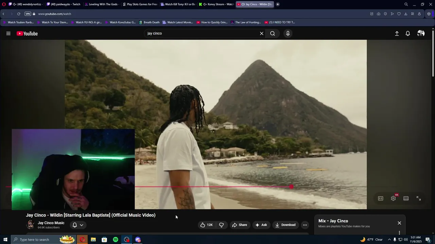Dislike the video
The width and height of the screenshot is (435, 244).
[221, 225]
